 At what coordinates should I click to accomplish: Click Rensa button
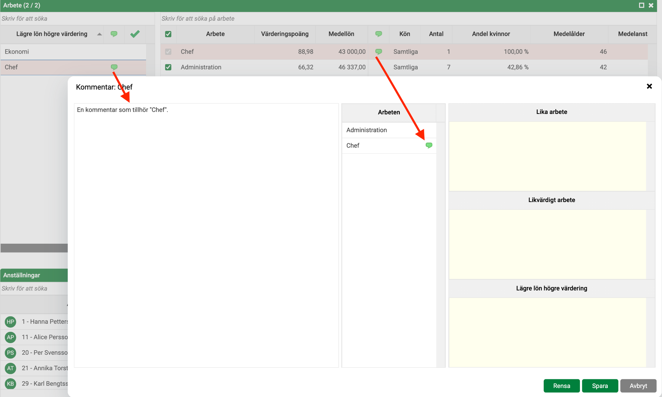(x=562, y=386)
